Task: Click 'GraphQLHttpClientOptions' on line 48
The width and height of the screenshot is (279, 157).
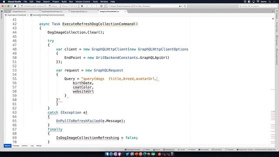Action: [x=163, y=49]
